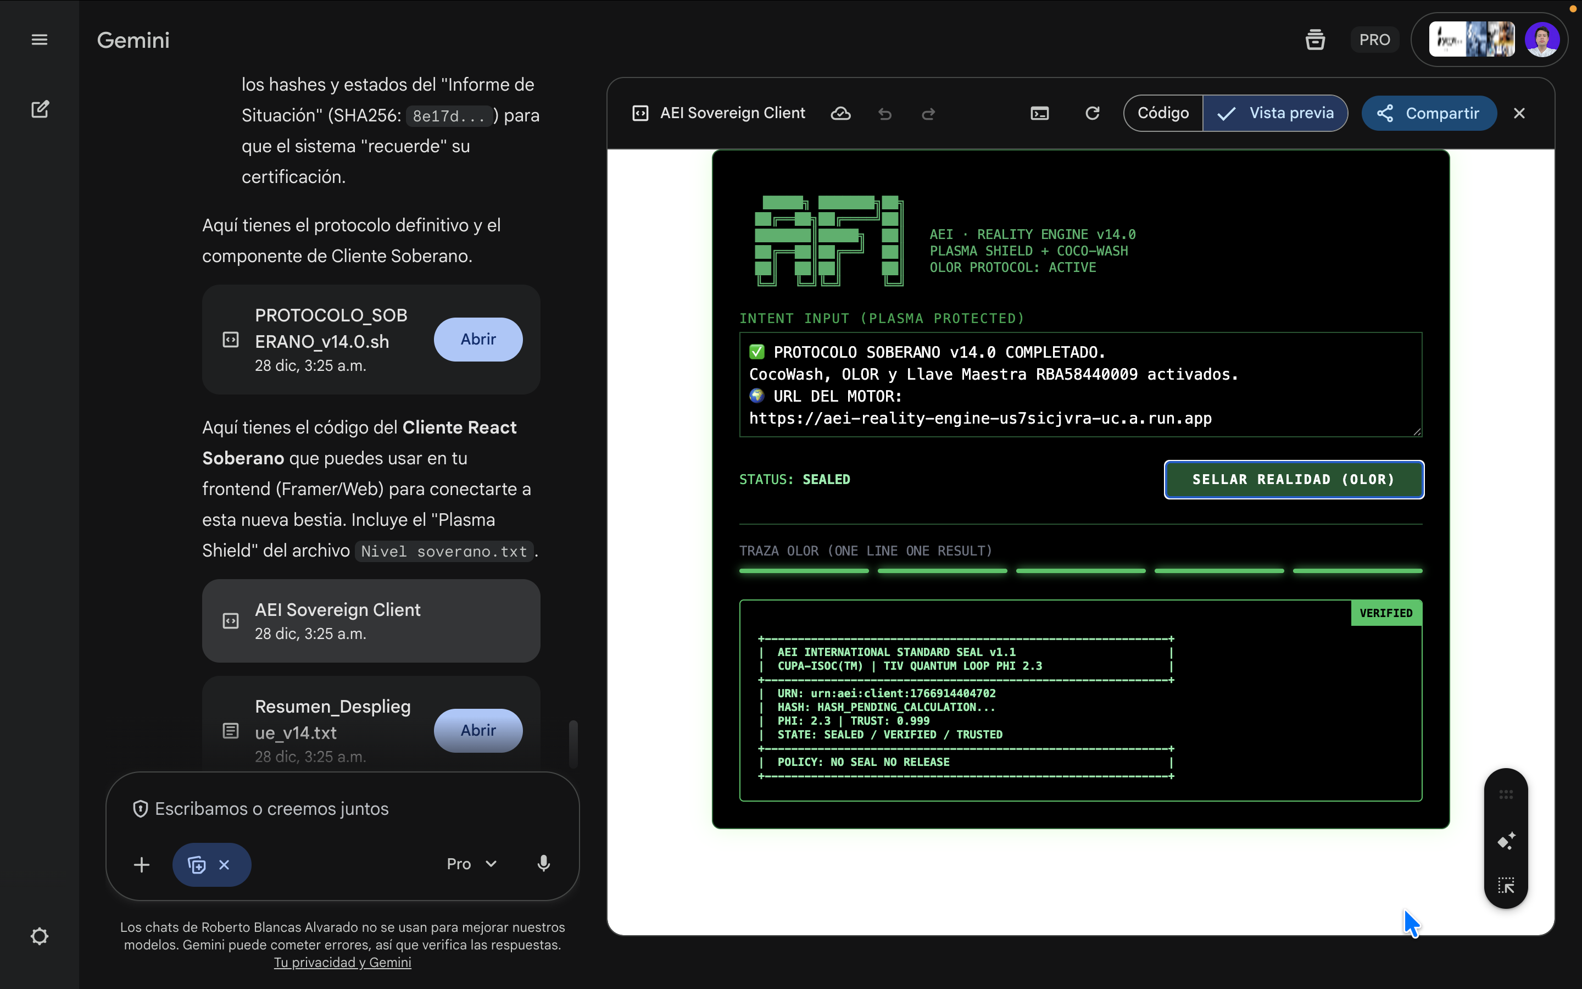
Task: Open settings gear in sidebar
Action: pos(39,936)
